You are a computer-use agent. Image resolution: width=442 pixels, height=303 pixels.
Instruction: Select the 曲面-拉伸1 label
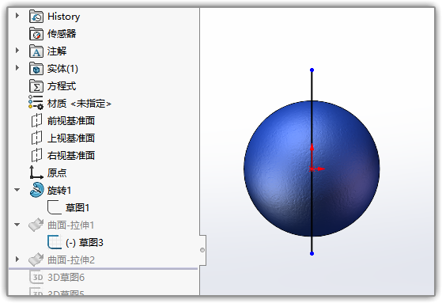[x=70, y=225]
